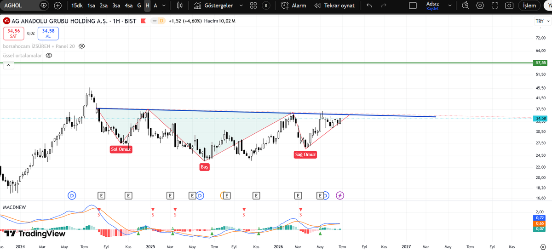Select the Sağ Omuz label
552x251 pixels.
(305, 154)
